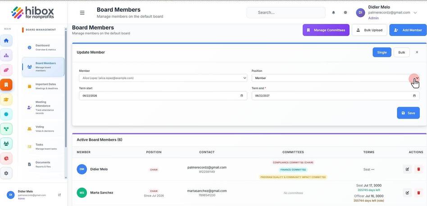Open the purple org-chart icon in main rail

coord(6,55)
